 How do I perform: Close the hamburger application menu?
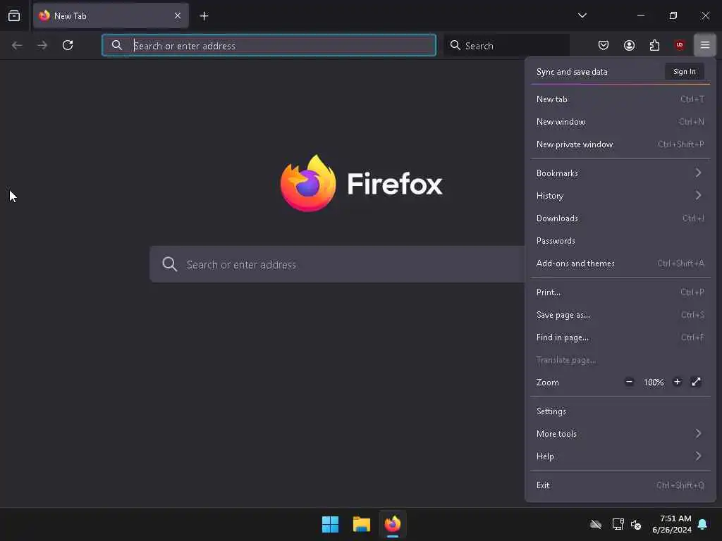[x=705, y=45]
